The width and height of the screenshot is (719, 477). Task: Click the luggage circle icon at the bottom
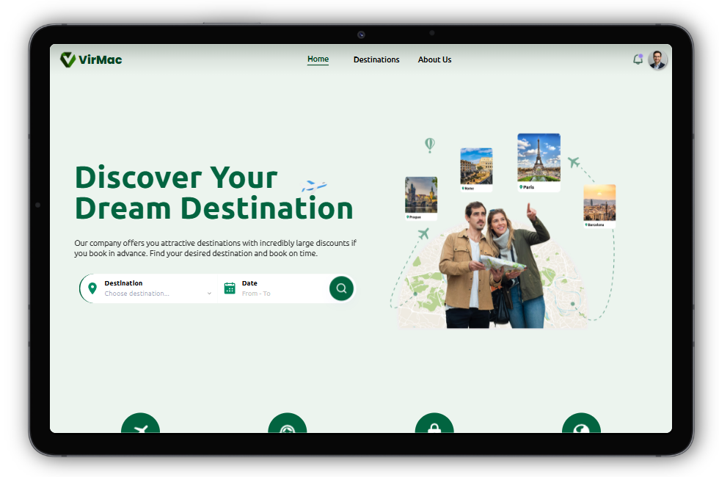(434, 423)
